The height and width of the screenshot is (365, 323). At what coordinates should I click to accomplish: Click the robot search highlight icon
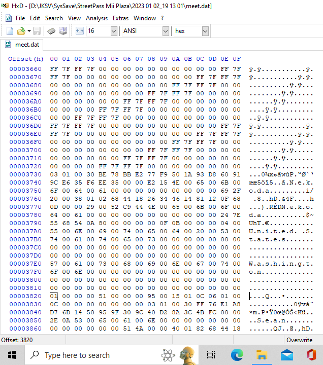coord(188,355)
